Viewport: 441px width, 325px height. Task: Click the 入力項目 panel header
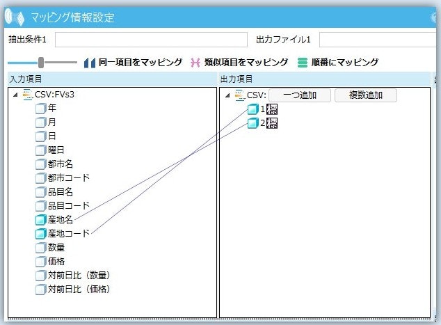point(112,79)
